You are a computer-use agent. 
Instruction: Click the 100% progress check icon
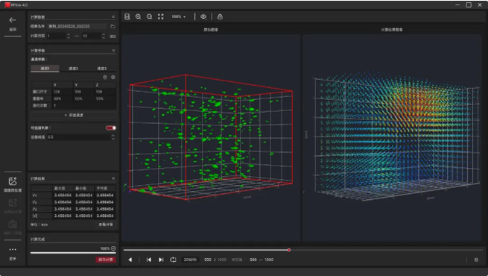click(x=113, y=248)
